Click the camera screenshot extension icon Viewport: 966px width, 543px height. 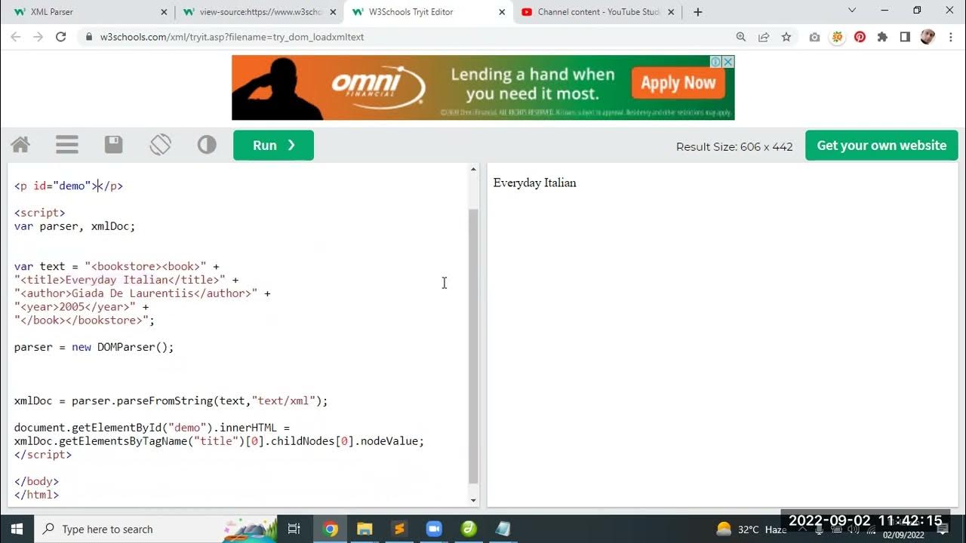tap(814, 37)
